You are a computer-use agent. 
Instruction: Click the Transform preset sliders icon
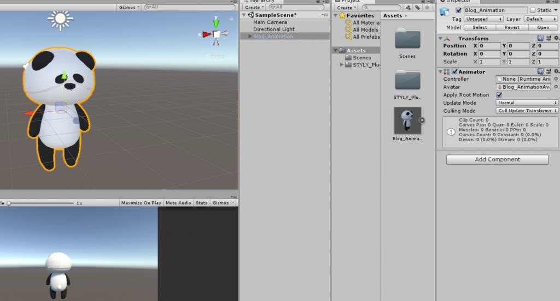(x=549, y=38)
